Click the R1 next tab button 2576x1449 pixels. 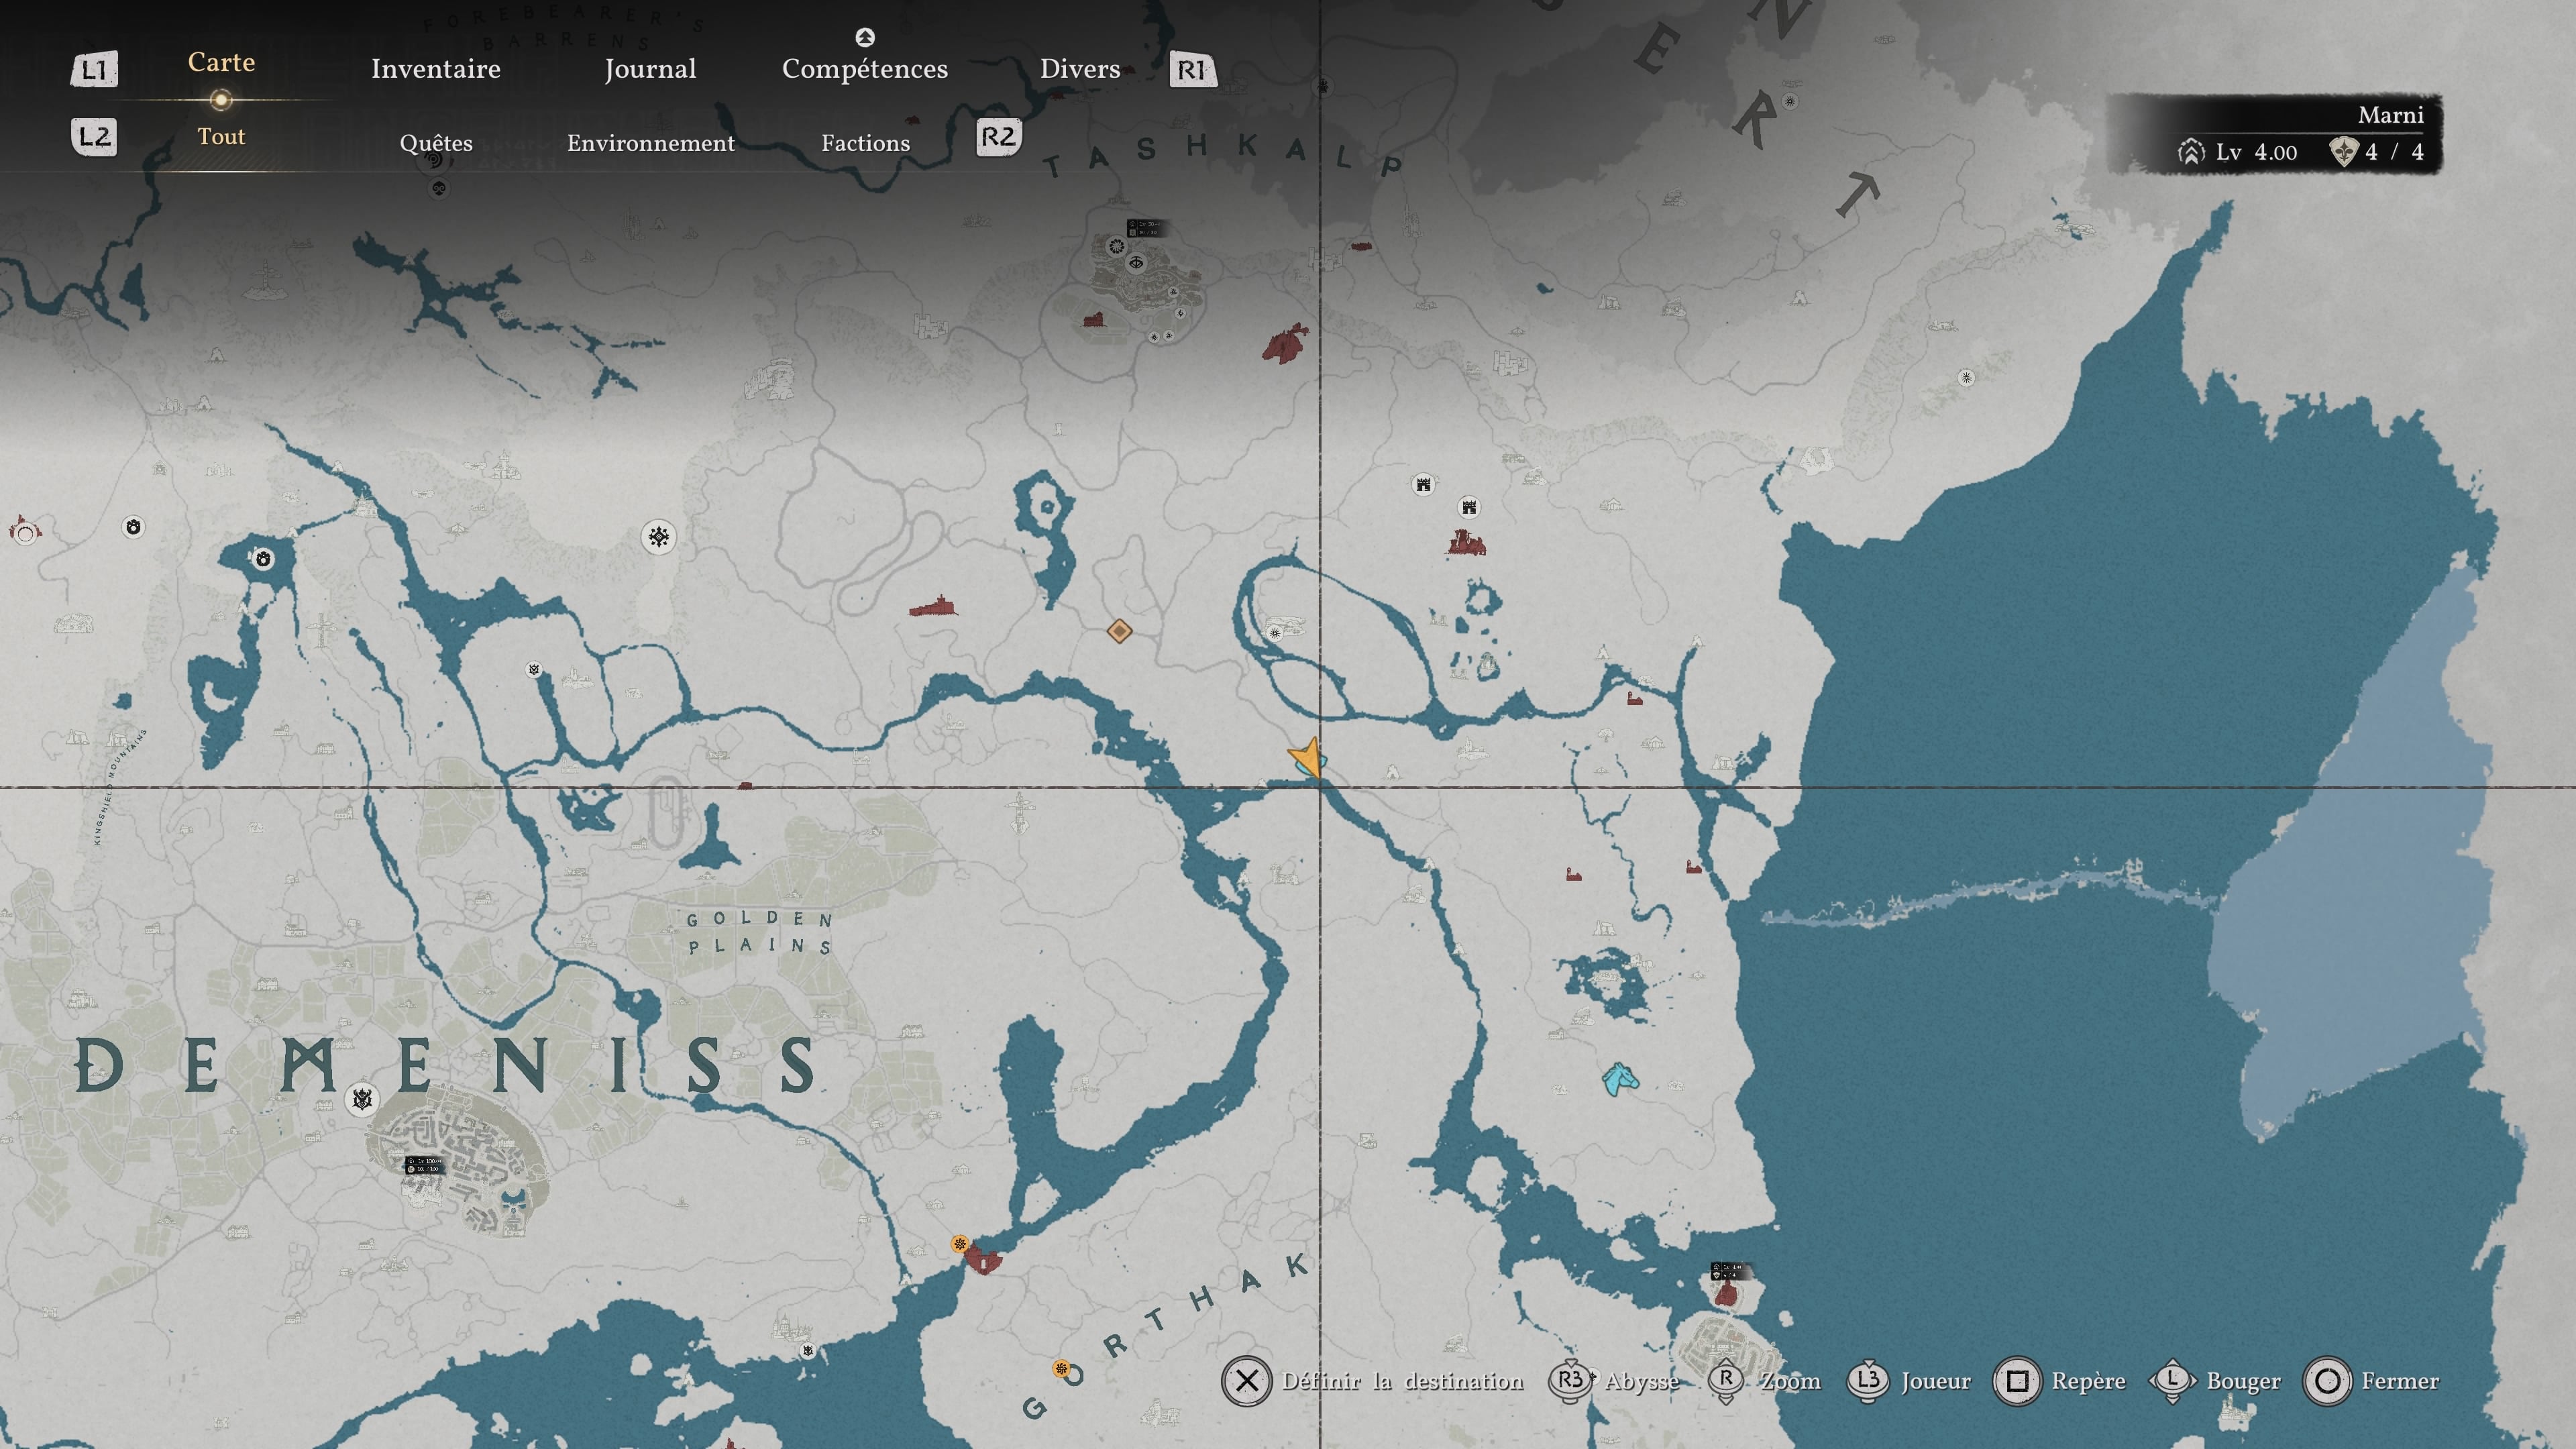1192,70
